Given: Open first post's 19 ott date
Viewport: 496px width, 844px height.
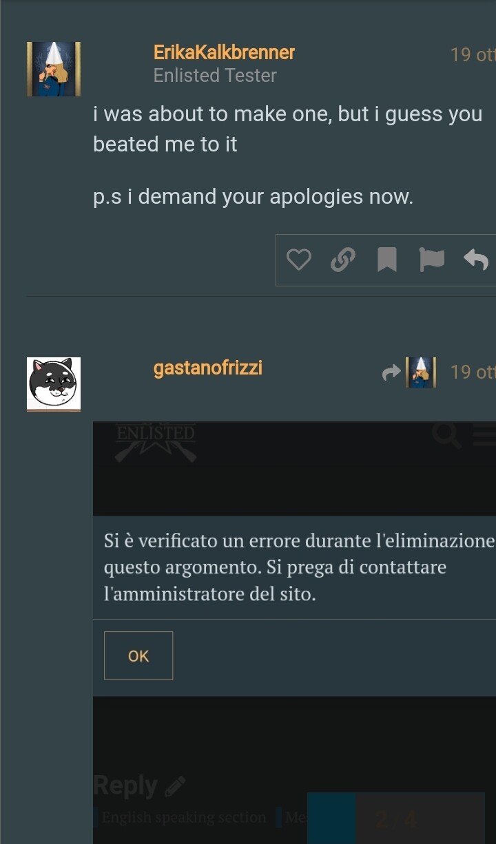Looking at the screenshot, I should point(473,55).
